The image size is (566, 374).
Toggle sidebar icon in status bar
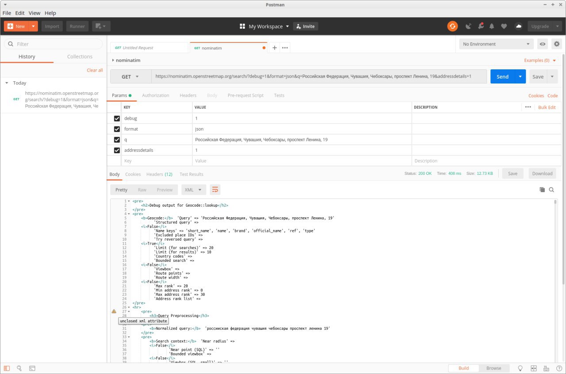(6, 368)
